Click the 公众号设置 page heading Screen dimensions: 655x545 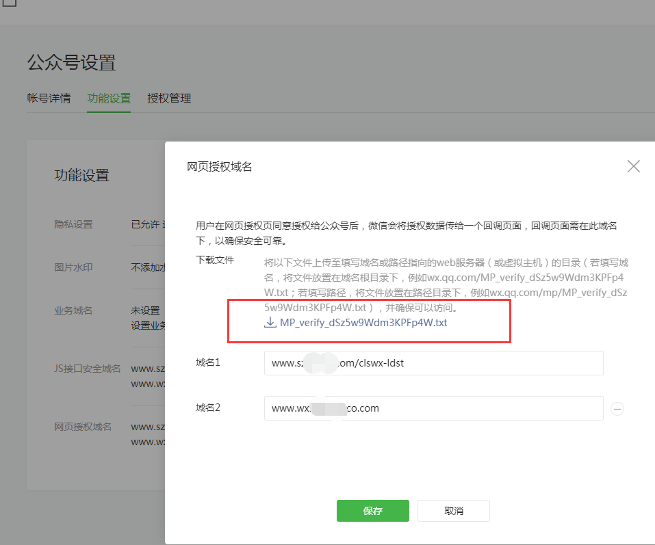point(71,62)
